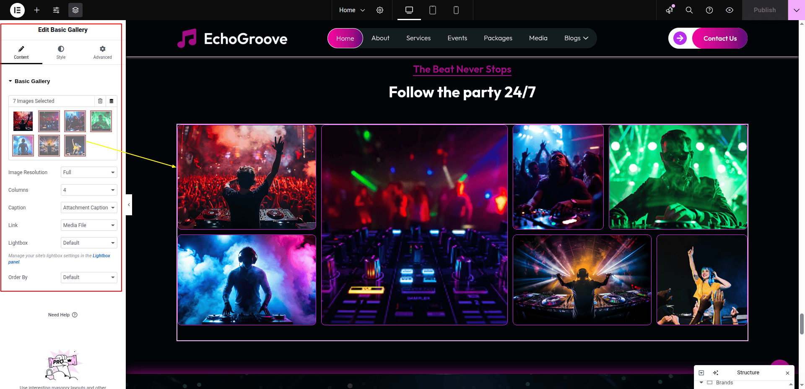Toggle preview changes eye icon
Viewport: 805px width, 389px height.
(x=730, y=10)
